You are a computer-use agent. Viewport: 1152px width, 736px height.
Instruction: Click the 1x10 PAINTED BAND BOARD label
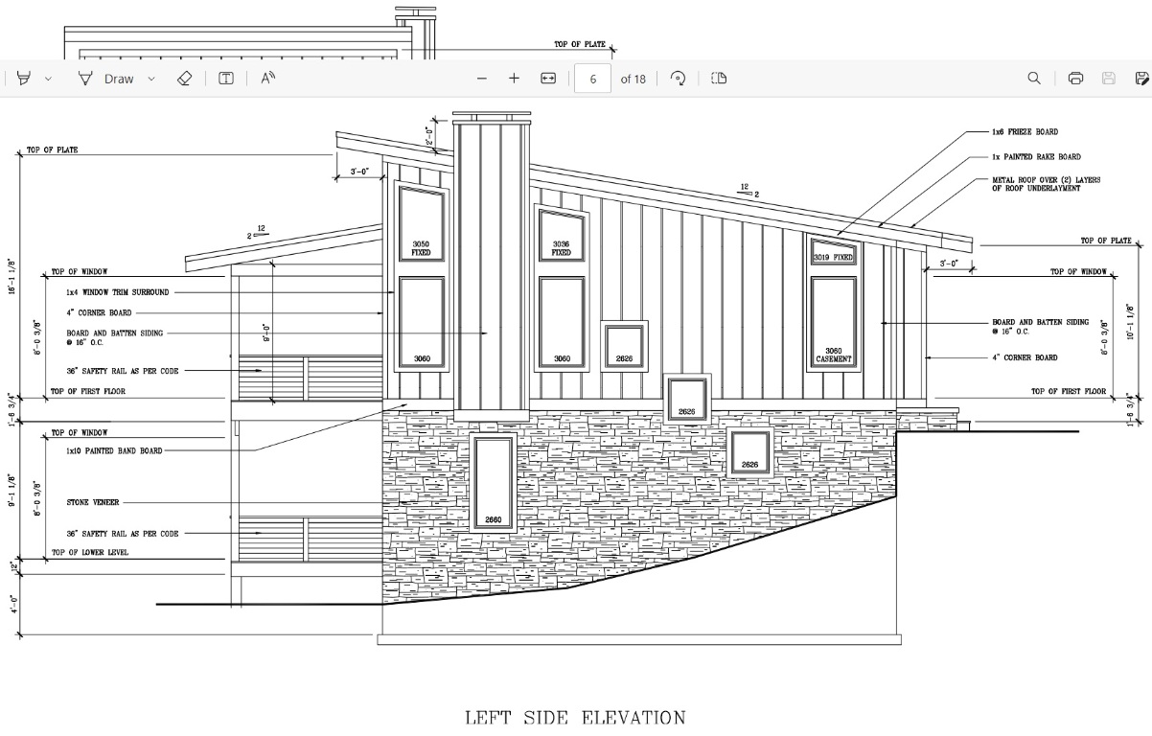point(114,450)
